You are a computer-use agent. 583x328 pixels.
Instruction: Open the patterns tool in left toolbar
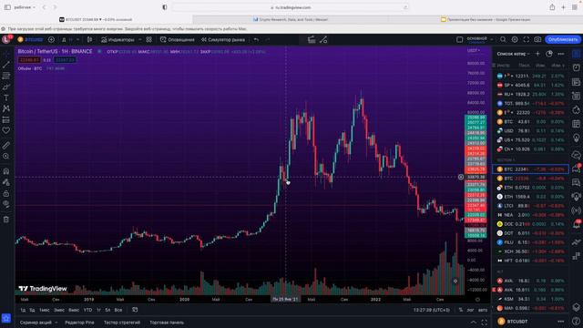click(6, 108)
